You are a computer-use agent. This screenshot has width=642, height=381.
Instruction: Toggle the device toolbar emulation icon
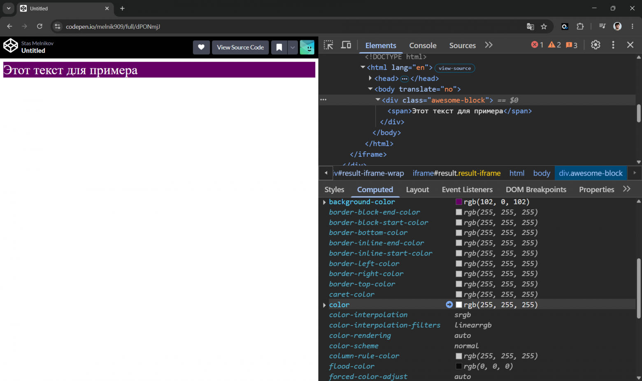coord(346,45)
